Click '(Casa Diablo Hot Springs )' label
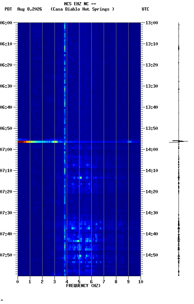194x304 pixels. pyautogui.click(x=82, y=9)
